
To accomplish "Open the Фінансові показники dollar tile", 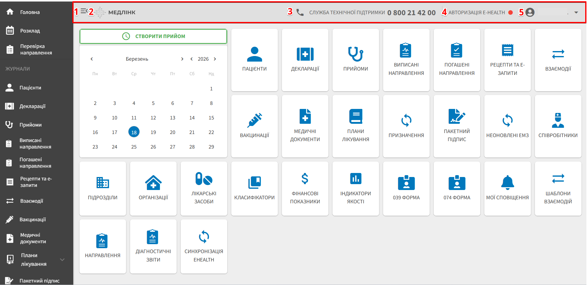I will pyautogui.click(x=305, y=188).
